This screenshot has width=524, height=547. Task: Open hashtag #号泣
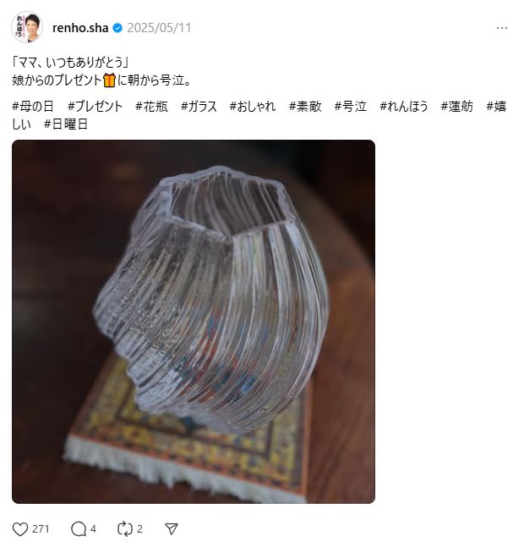pyautogui.click(x=351, y=106)
